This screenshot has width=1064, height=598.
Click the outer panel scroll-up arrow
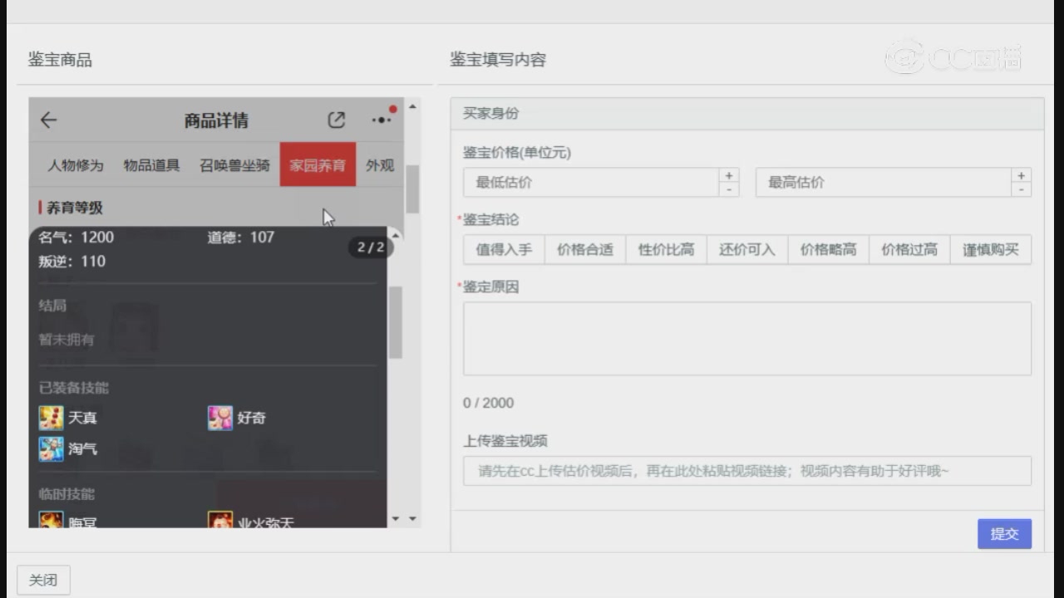412,106
